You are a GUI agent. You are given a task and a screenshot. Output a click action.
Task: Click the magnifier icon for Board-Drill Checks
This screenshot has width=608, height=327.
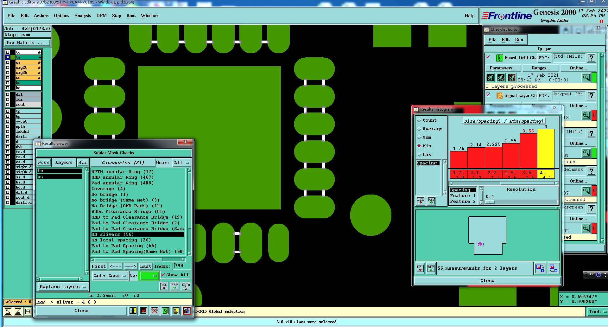point(586,78)
